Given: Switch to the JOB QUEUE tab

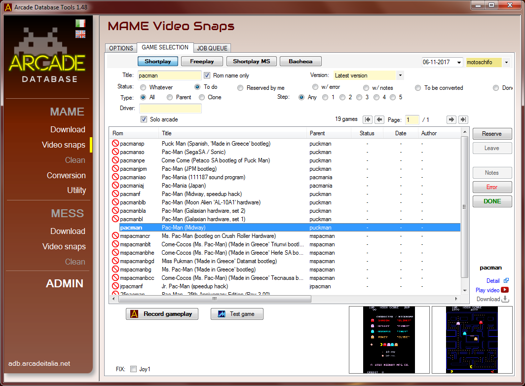Looking at the screenshot, I should [x=212, y=48].
